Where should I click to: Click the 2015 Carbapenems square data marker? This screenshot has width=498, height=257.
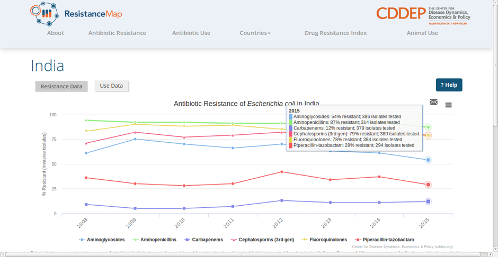pyautogui.click(x=428, y=201)
